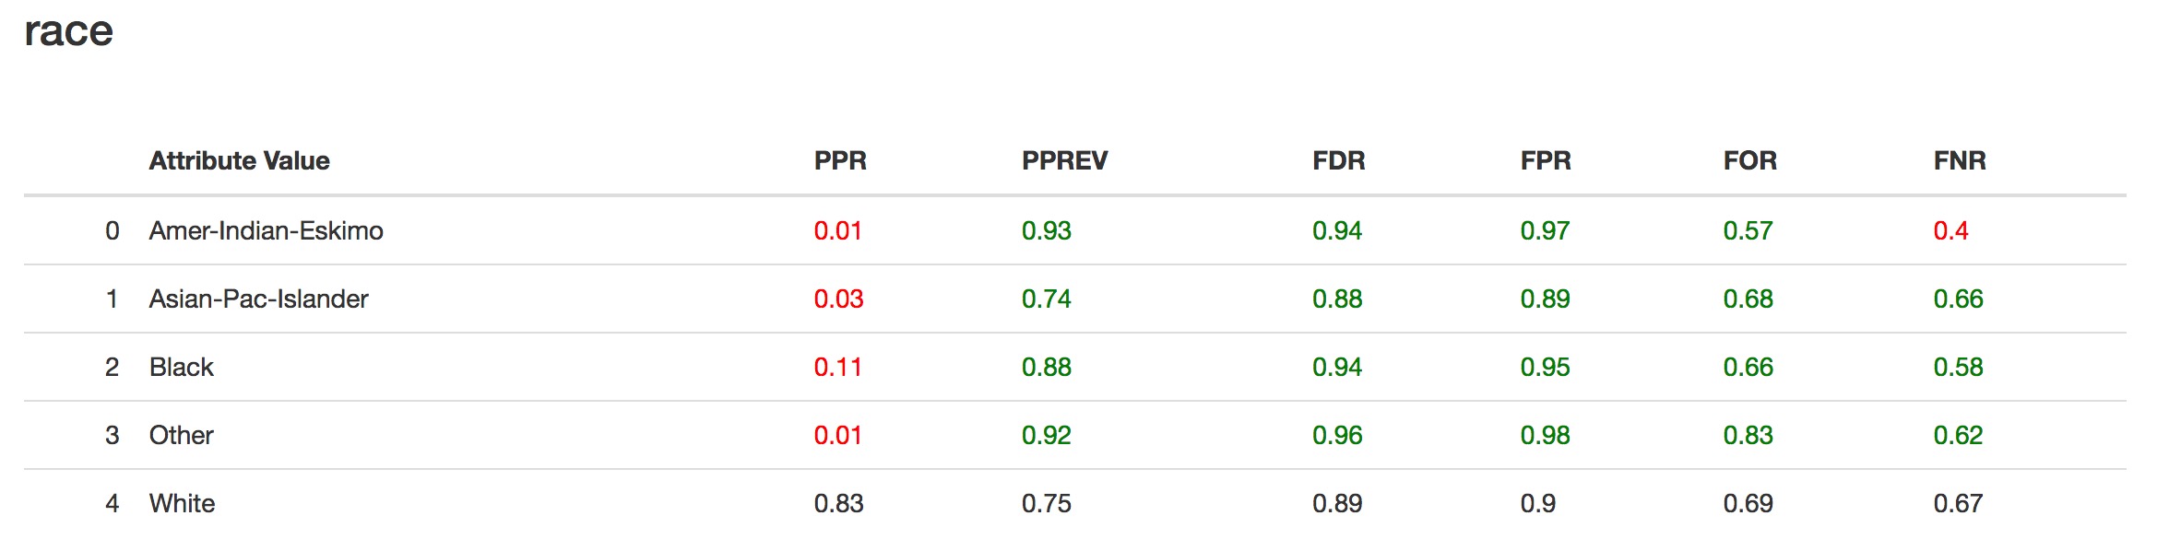Click Black PPR value 0.11

pos(837,367)
